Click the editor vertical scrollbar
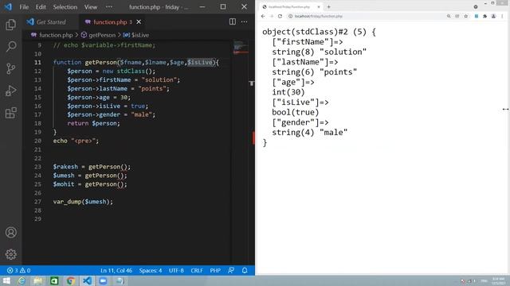This screenshot has width=510, height=286. click(x=252, y=153)
